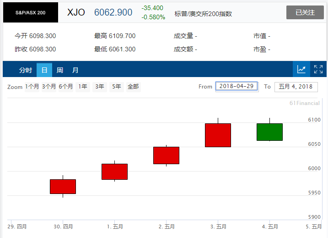The height and width of the screenshot is (238, 328).
Task: Click the 标普/澳交所200指数 name
Action: [203, 14]
